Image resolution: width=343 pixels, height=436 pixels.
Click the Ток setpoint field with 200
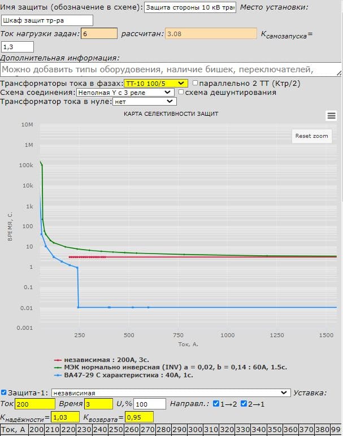tap(35, 404)
